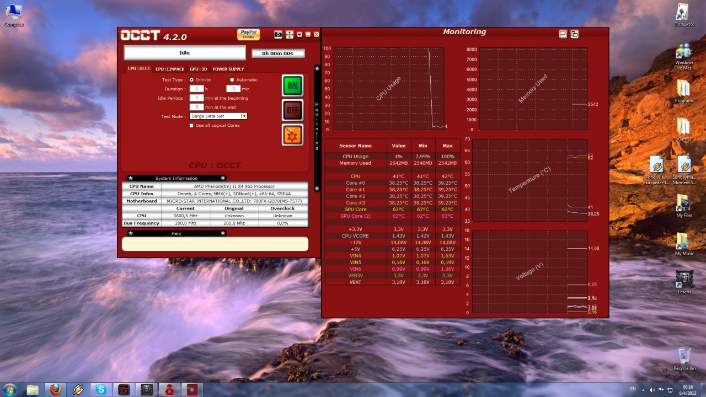The width and height of the screenshot is (706, 397).
Task: Click the 0h 00m 00s timer display
Action: pos(278,53)
